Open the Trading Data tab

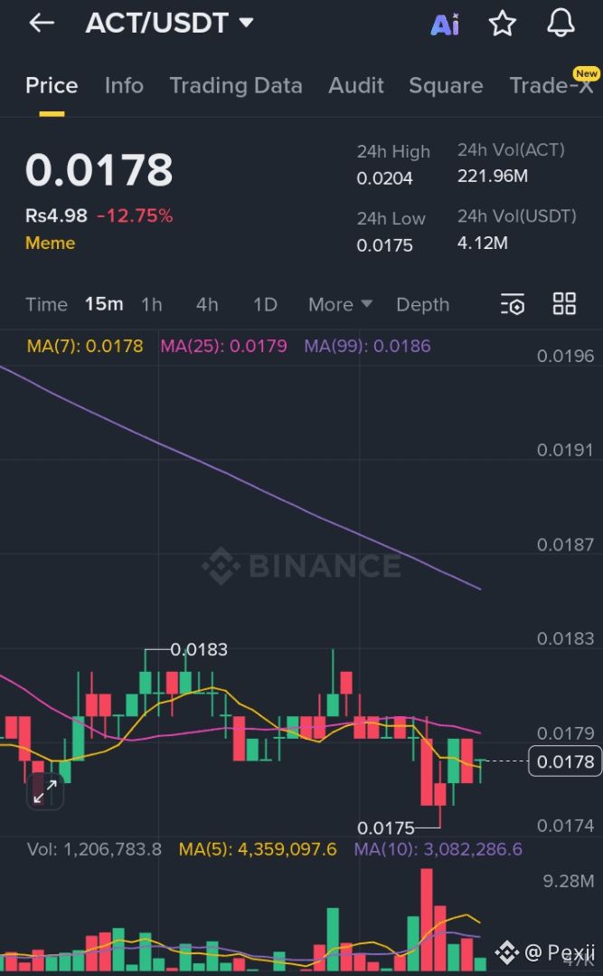tap(236, 85)
